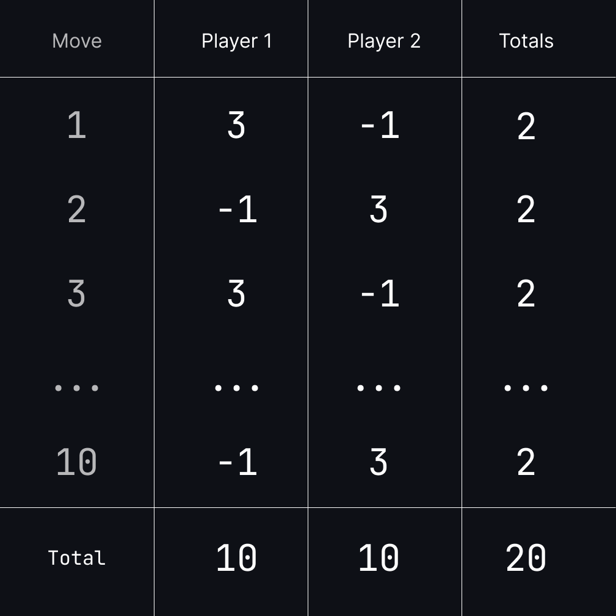Image resolution: width=616 pixels, height=616 pixels.
Task: Click Player 2's score for move 10
Action: coord(379,462)
